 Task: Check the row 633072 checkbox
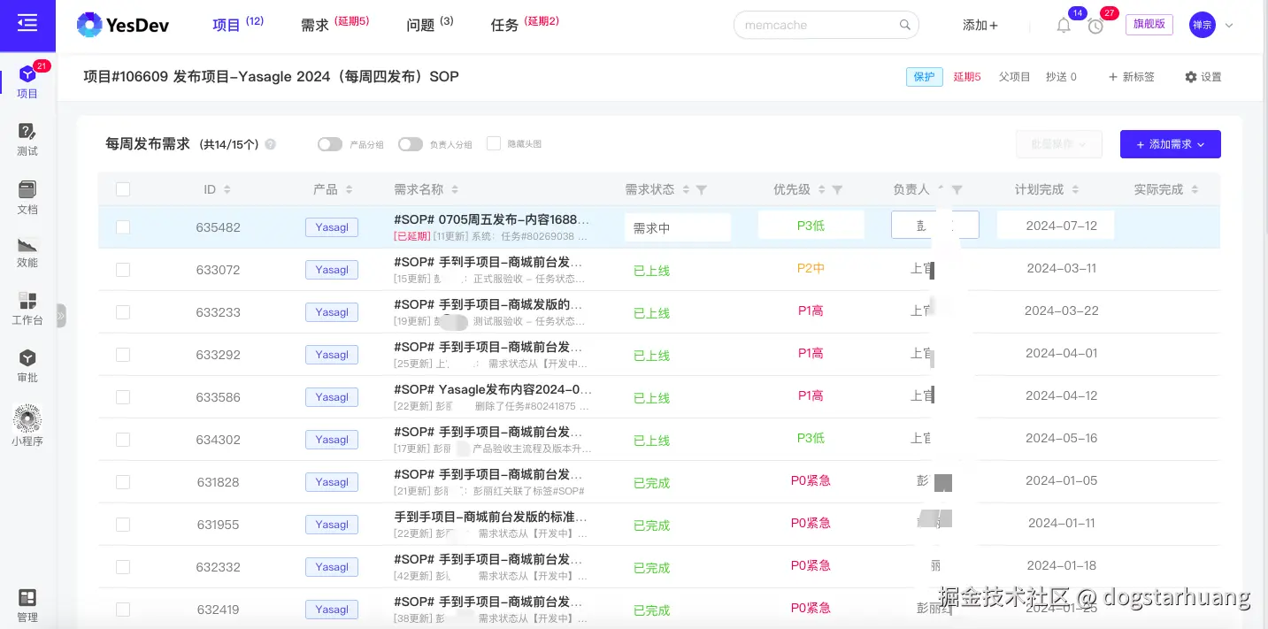[x=123, y=270]
